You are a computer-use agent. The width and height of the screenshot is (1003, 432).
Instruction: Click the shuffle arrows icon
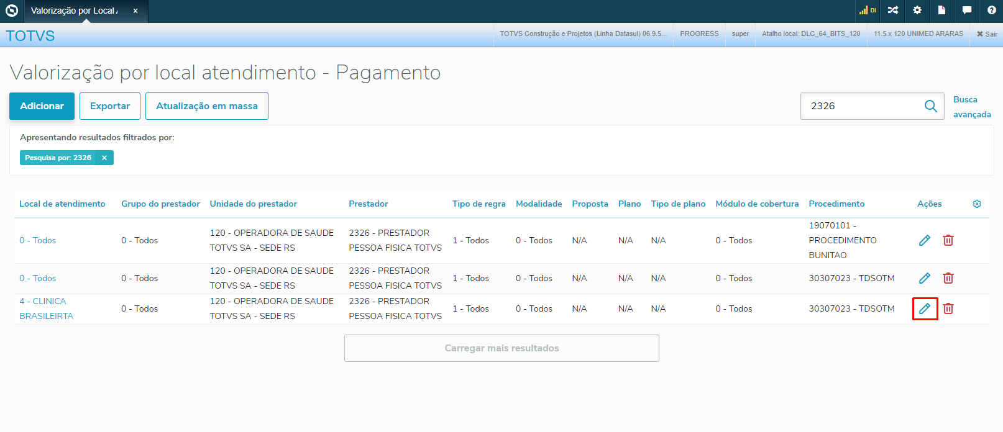click(893, 10)
